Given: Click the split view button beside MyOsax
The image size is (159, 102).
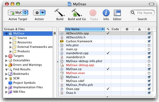Looking at the screenshot, I should (x=55, y=33).
